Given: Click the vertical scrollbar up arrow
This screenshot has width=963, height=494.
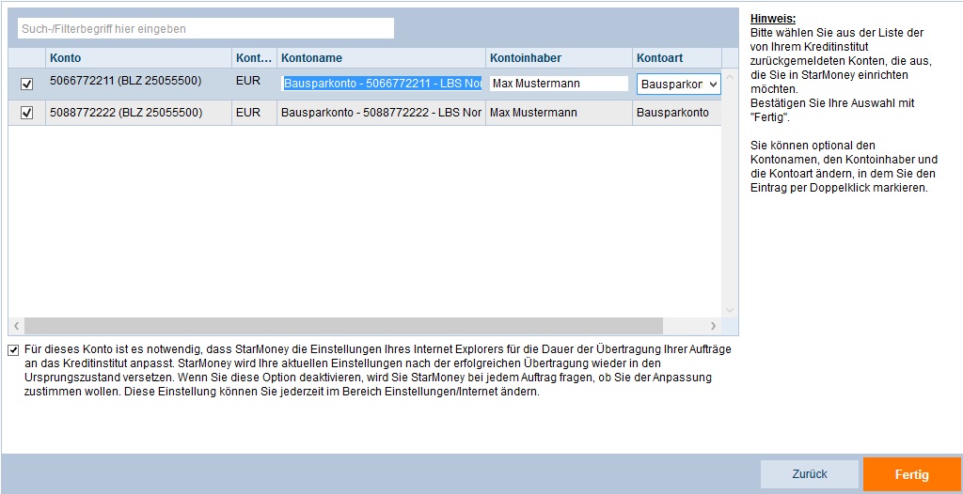Looking at the screenshot, I should (730, 77).
